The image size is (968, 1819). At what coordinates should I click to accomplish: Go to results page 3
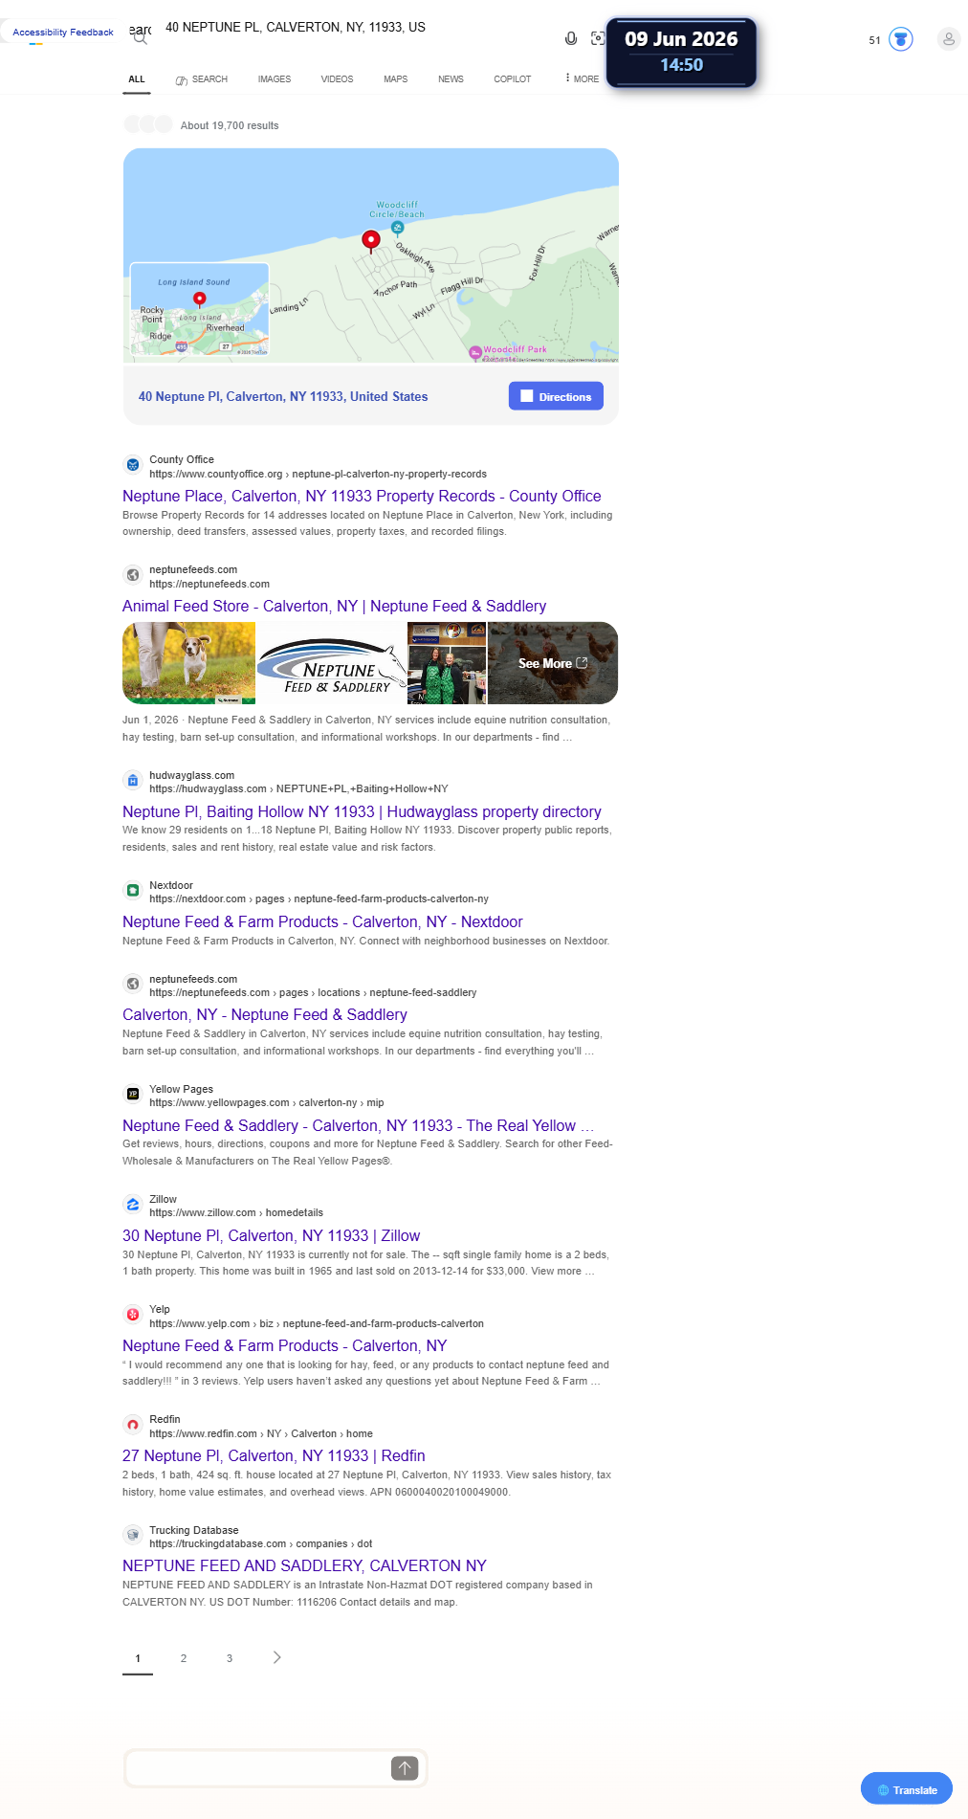[x=230, y=1658]
